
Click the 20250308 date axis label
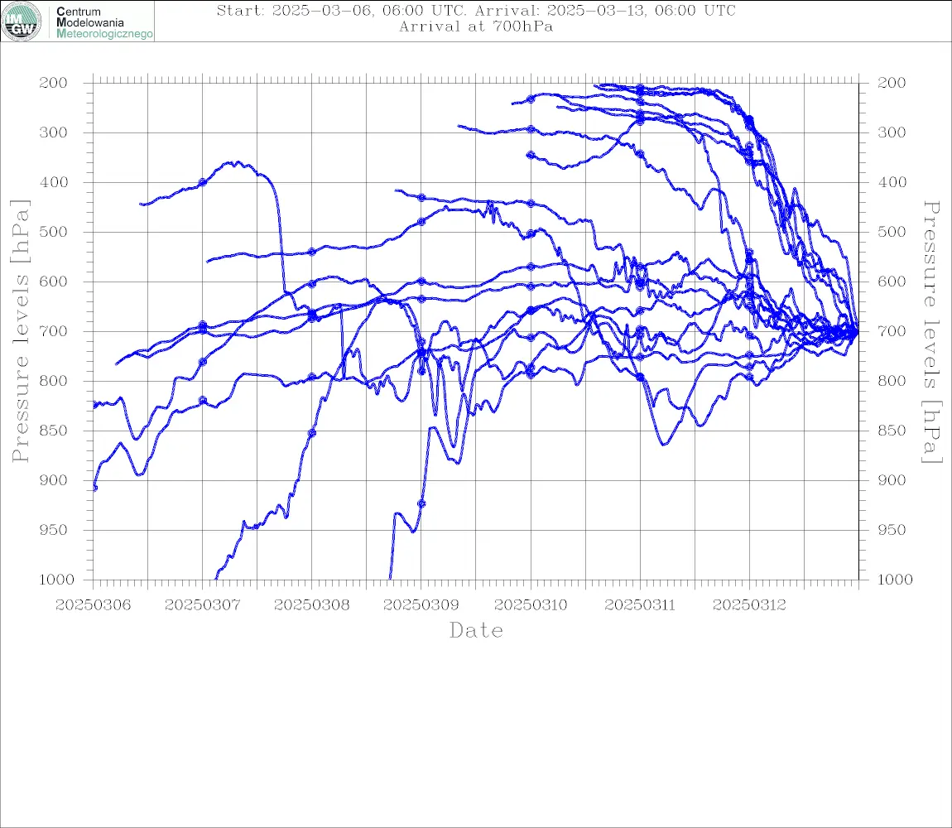coord(311,605)
